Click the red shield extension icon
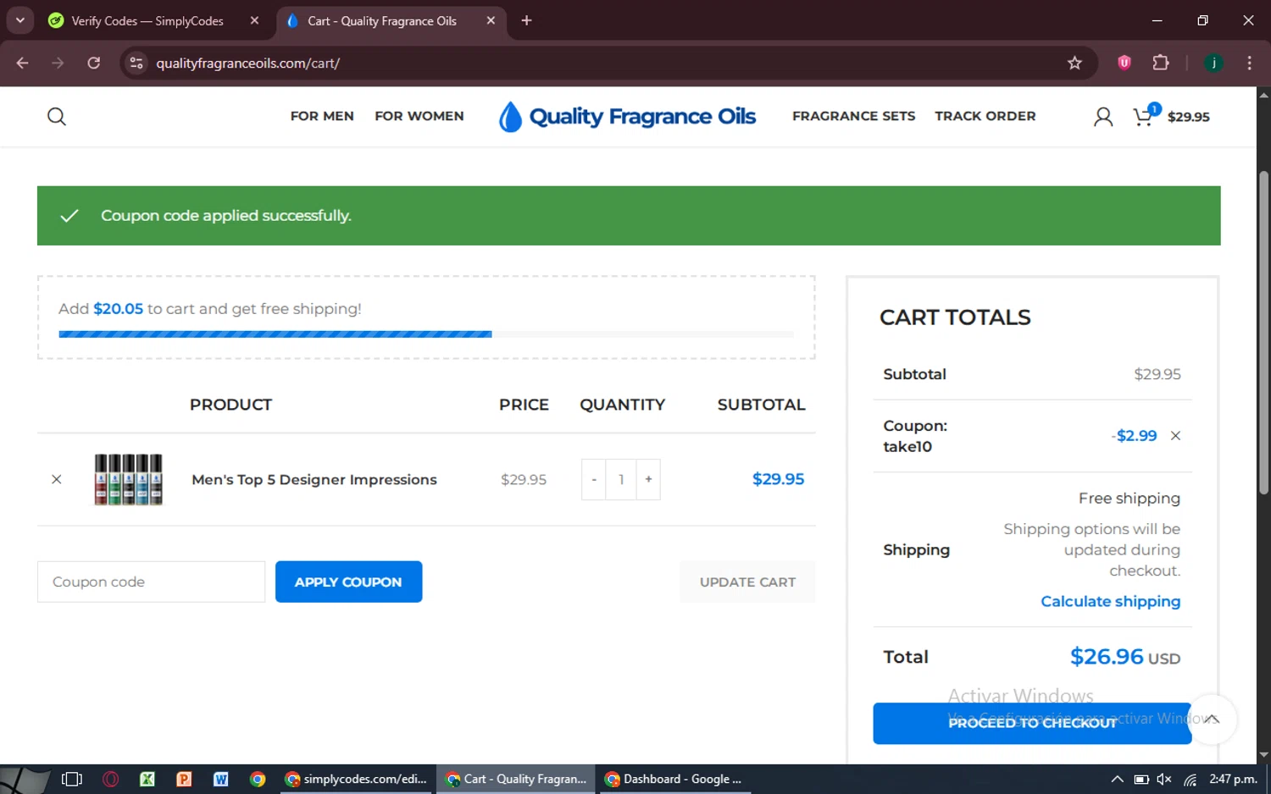The width and height of the screenshot is (1271, 794). coord(1124,63)
